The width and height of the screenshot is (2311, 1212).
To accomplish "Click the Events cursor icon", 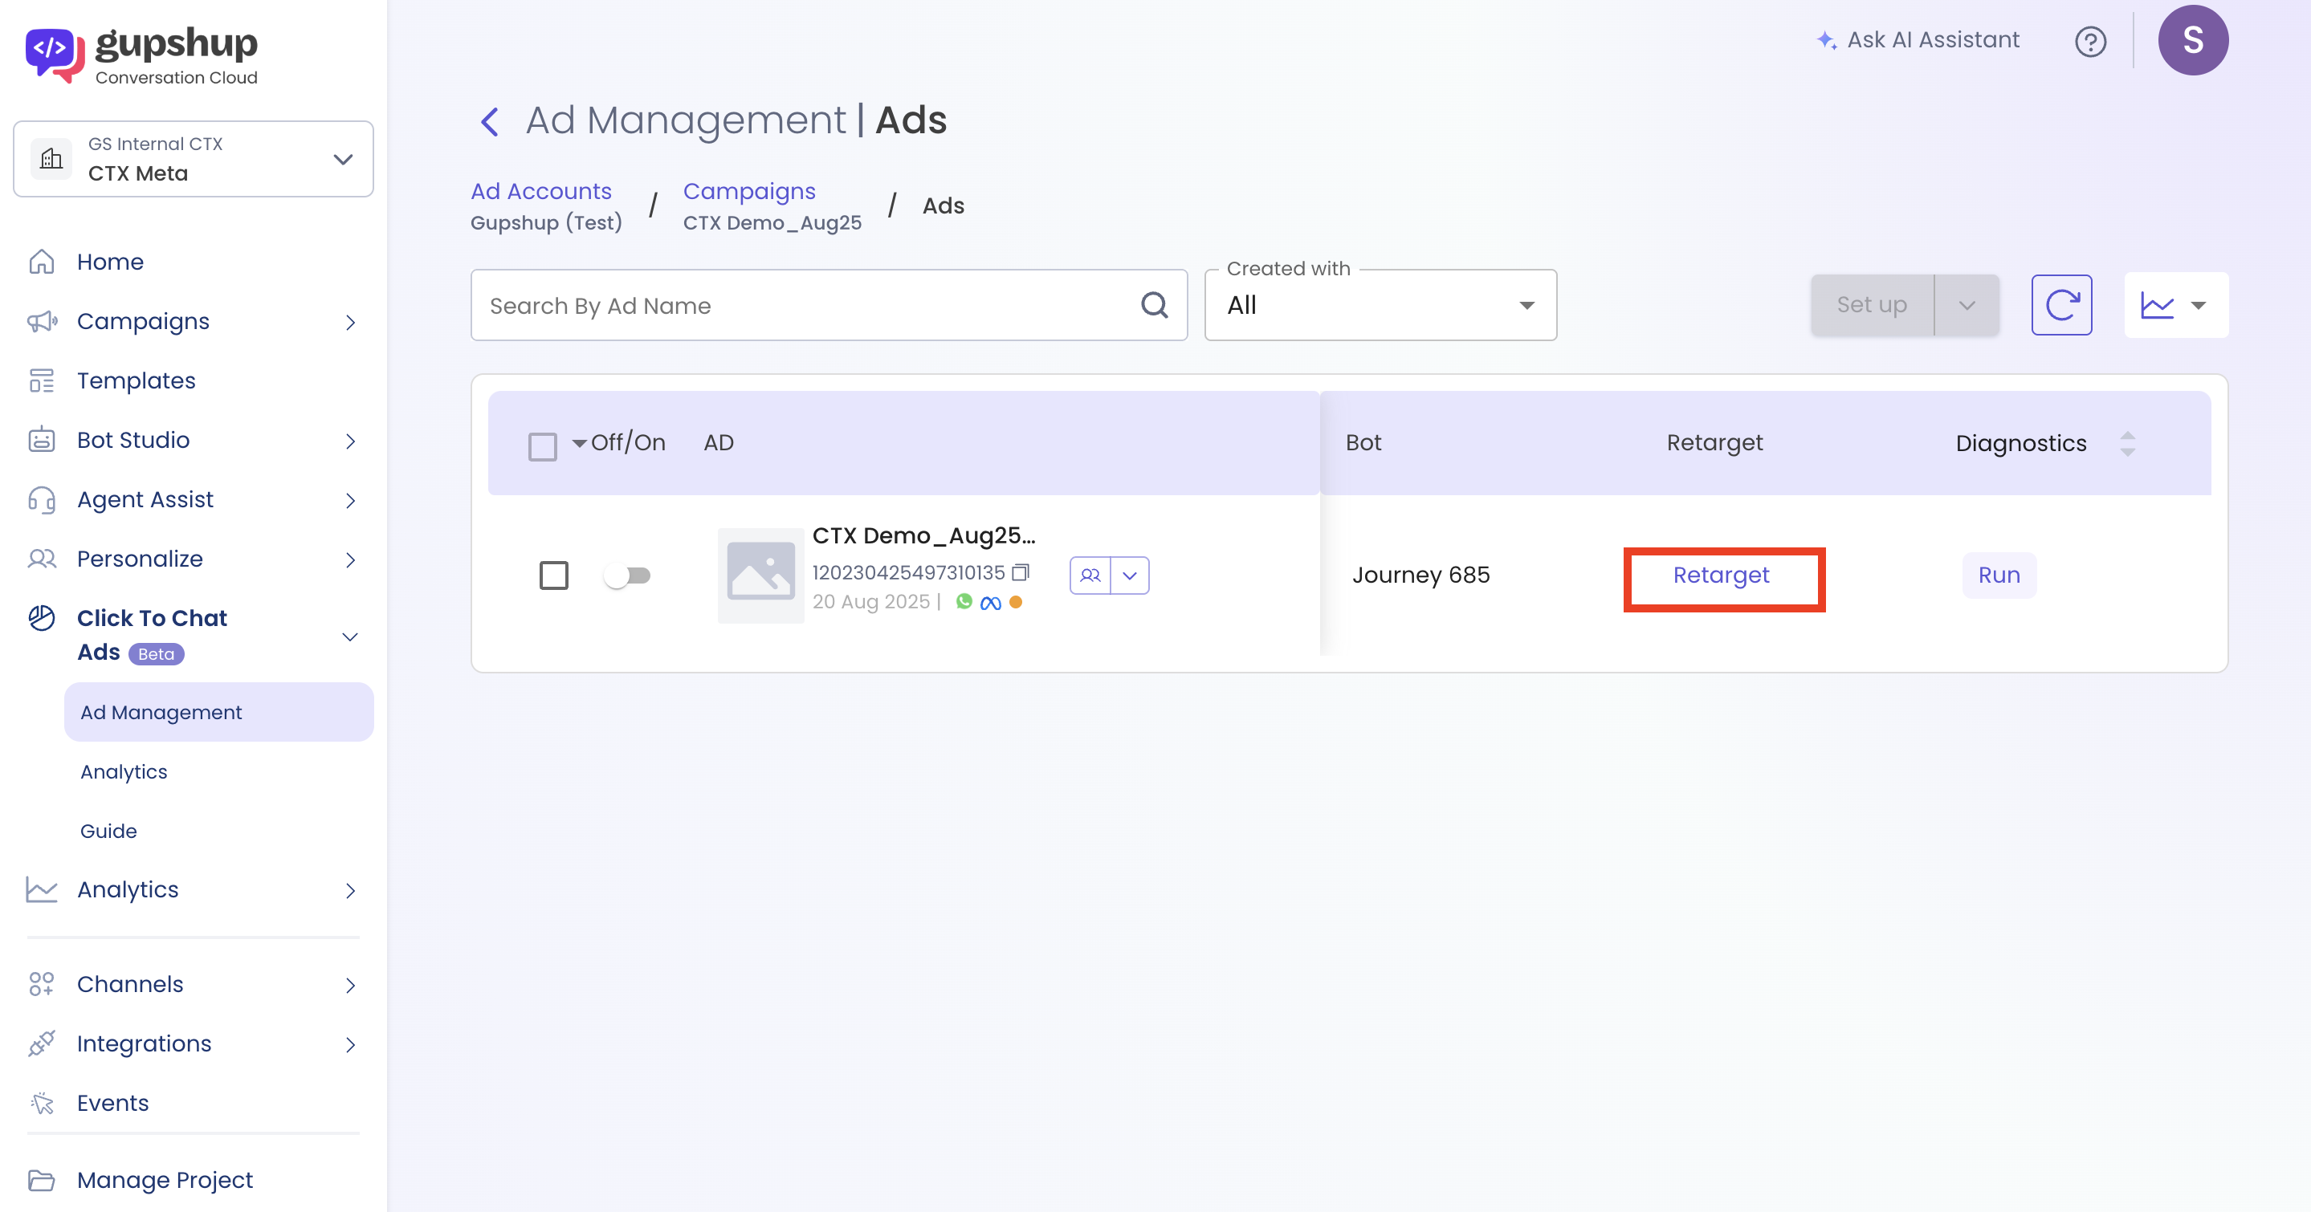I will tap(41, 1103).
